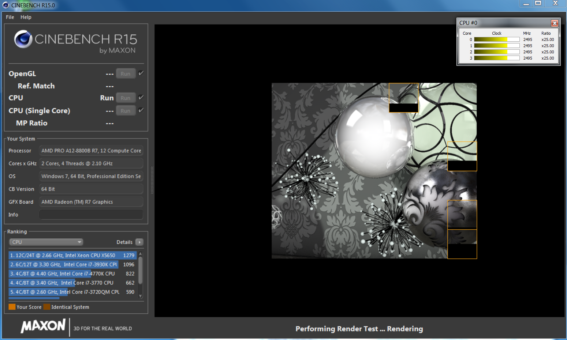The width and height of the screenshot is (567, 340).
Task: Select ranking entry Intel Core i7-3930K
Action: (x=72, y=264)
